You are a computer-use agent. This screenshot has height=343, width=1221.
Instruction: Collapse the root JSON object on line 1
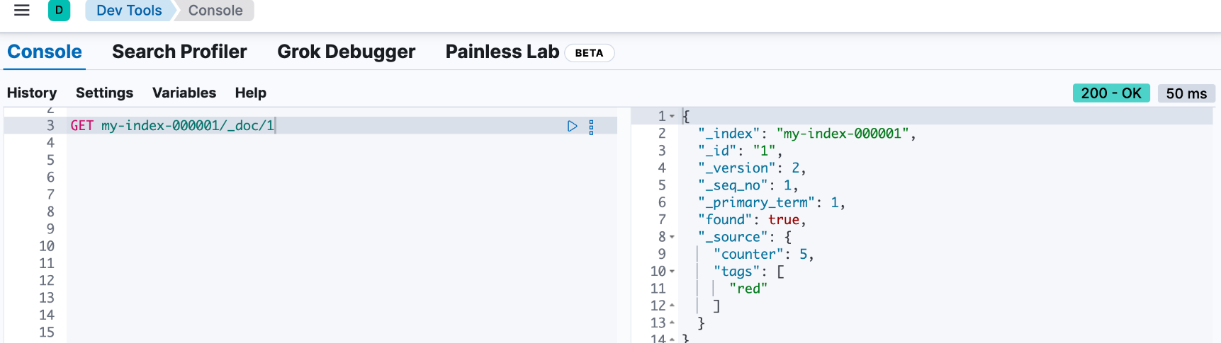point(672,116)
